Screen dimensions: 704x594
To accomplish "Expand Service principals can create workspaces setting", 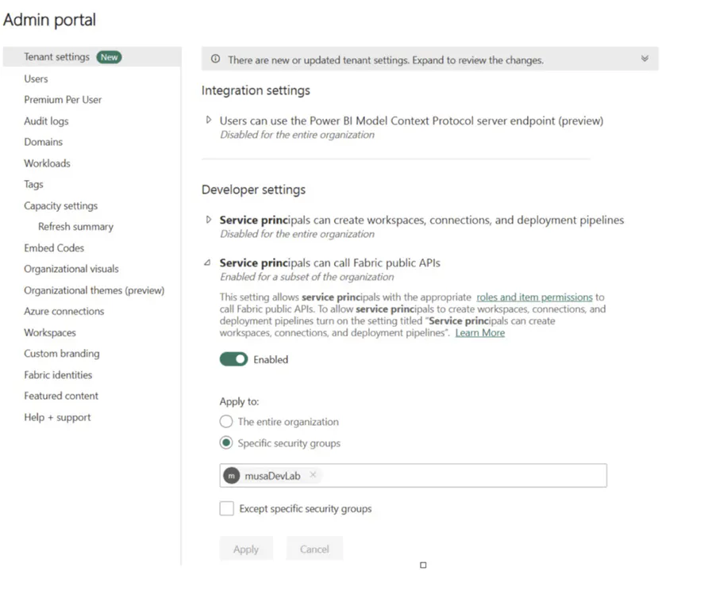I will pyautogui.click(x=207, y=220).
